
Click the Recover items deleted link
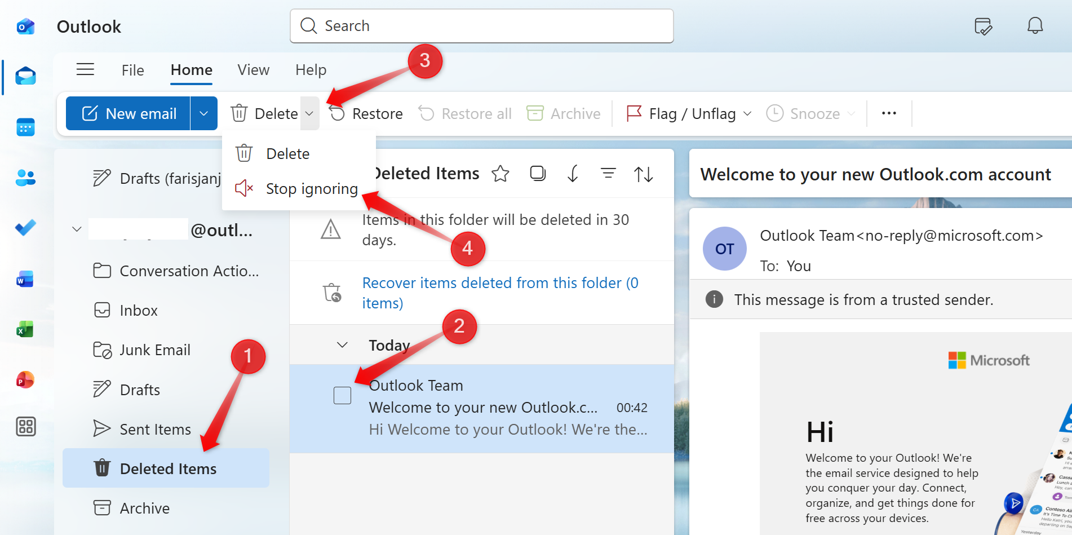499,282
